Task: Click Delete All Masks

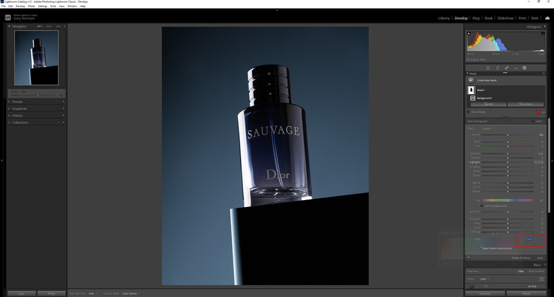Action: click(521, 258)
